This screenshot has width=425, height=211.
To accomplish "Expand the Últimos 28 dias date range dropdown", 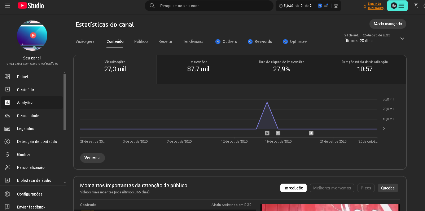I will [402, 39].
